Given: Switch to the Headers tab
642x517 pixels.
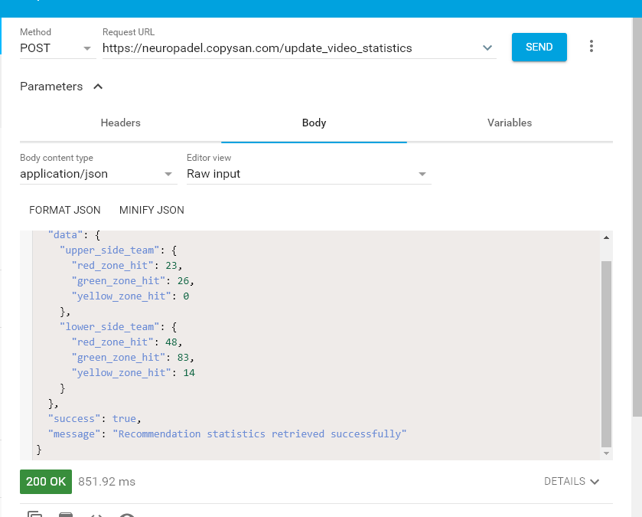Looking at the screenshot, I should point(120,123).
